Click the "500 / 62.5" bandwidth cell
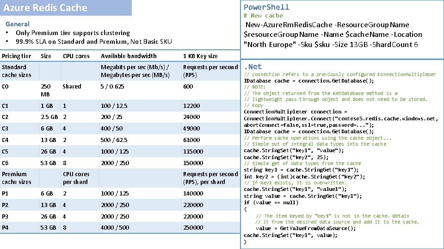The width and height of the screenshot is (444, 249). (x=114, y=140)
